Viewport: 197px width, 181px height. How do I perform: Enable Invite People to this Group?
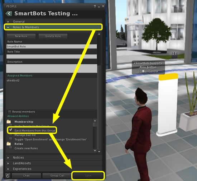click(x=11, y=125)
